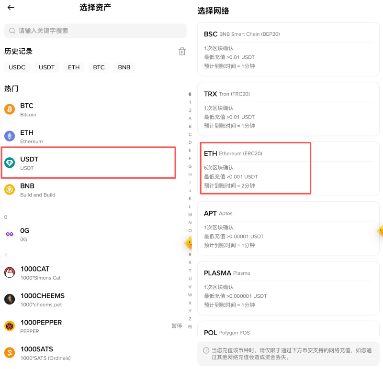Jump to index letter M
This screenshot has height=369, width=383.
pyautogui.click(x=190, y=215)
